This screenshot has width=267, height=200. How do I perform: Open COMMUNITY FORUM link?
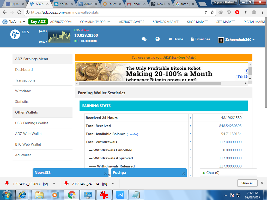[x=95, y=22]
